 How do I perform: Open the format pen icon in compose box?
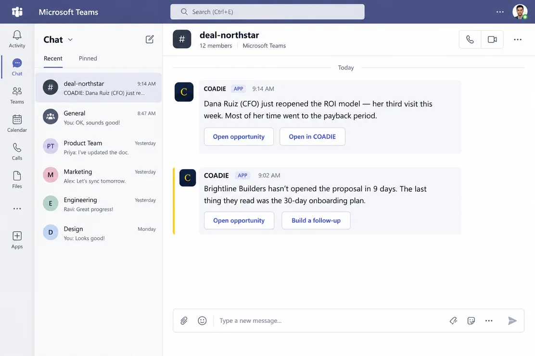tap(453, 320)
